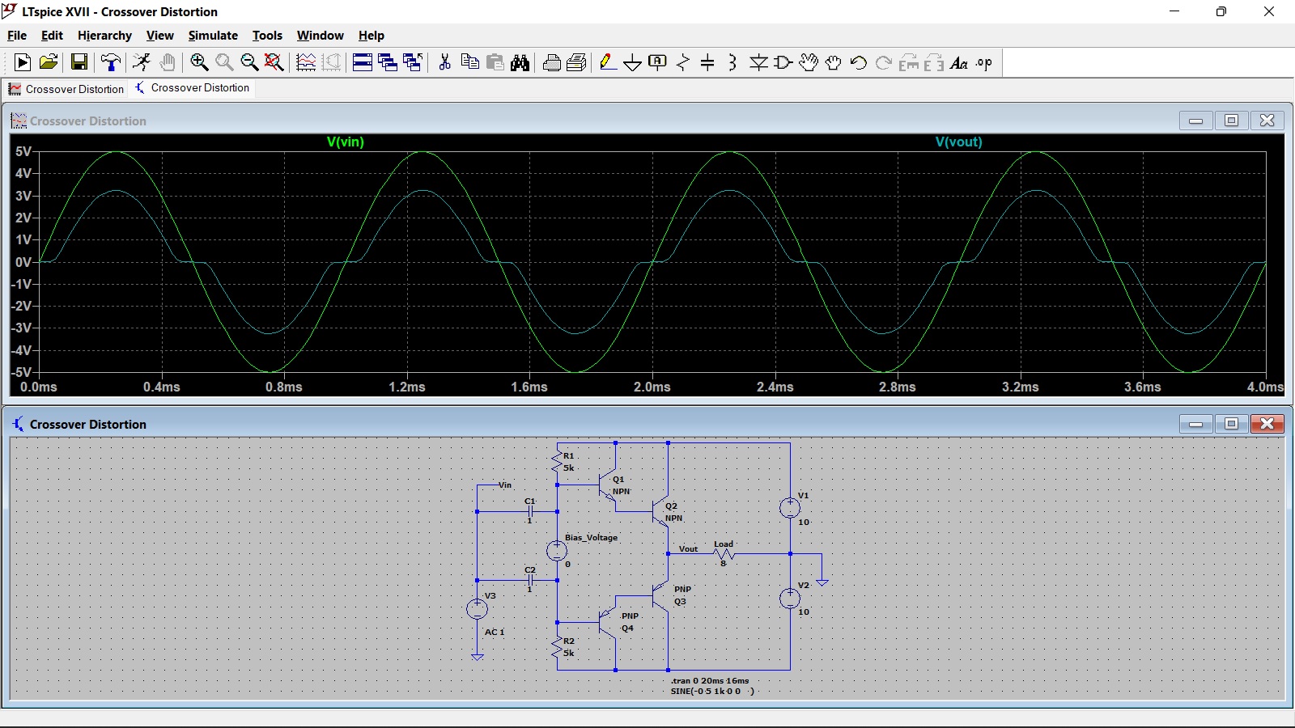1295x728 pixels.
Task: Cascade windows icon
Action: click(388, 62)
